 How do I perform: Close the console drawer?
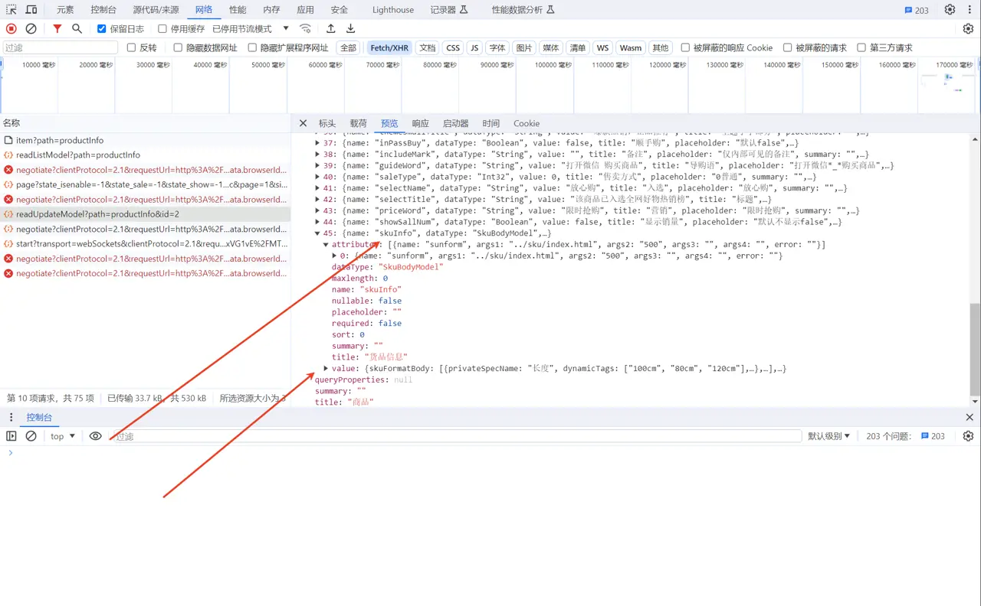970,417
